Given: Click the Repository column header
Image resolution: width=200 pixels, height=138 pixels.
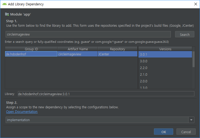Looking at the screenshot, I should pyautogui.click(x=118, y=49).
